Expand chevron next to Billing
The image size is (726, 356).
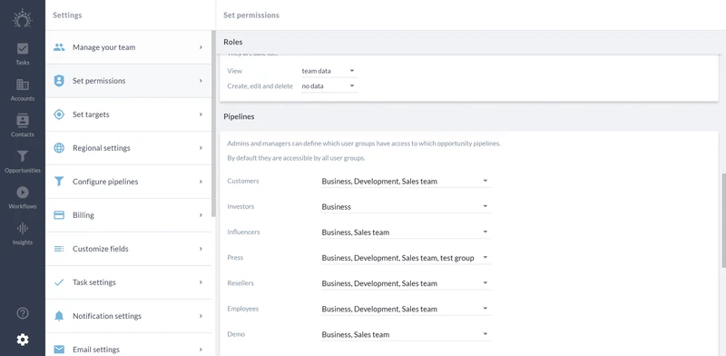(201, 215)
